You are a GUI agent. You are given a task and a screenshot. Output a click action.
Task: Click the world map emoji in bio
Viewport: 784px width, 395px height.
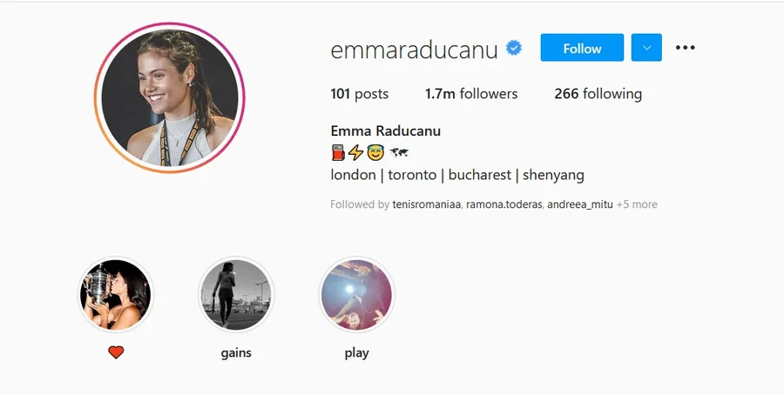click(398, 152)
